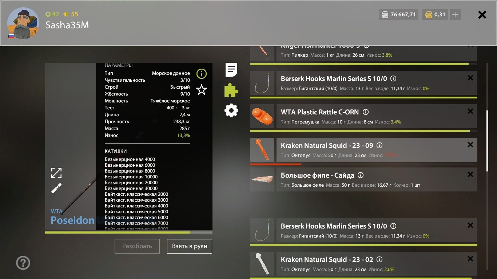Switch to the puzzle piece components tab
The image size is (497, 279).
(x=231, y=90)
